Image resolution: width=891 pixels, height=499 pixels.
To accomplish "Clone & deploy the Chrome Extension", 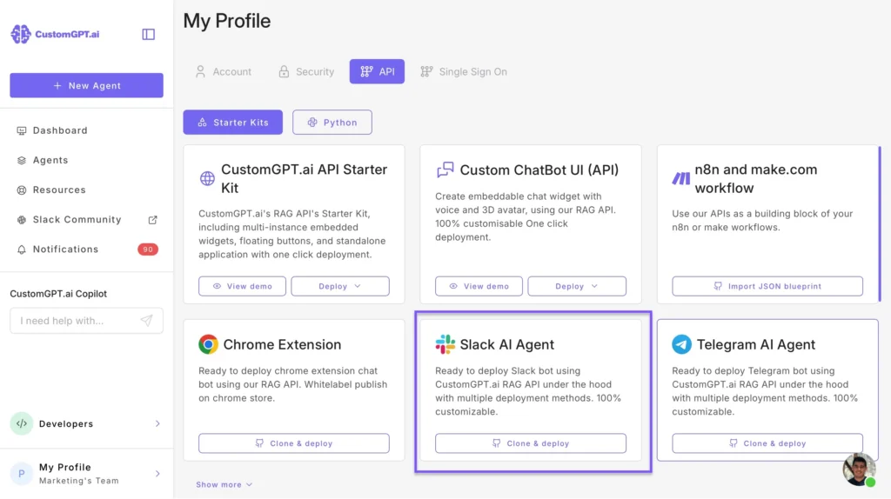I will (x=294, y=443).
